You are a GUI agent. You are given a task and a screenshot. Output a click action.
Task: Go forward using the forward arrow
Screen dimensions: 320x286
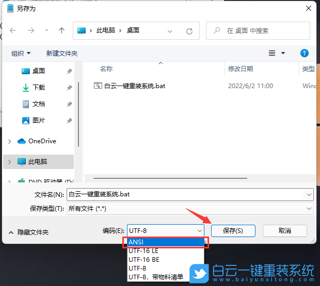pos(31,30)
